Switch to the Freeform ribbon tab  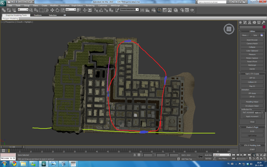tap(38, 15)
